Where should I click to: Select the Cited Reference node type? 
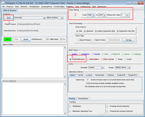point(70,59)
